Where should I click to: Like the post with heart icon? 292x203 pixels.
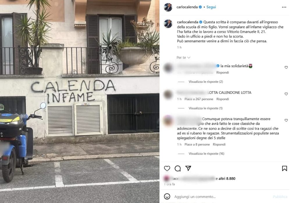167,168
